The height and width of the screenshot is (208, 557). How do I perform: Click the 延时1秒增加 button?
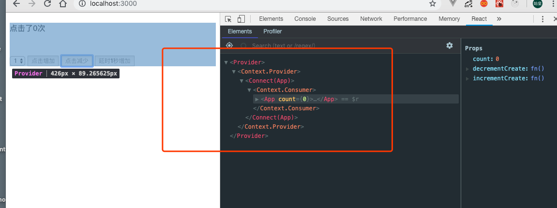[x=115, y=61]
